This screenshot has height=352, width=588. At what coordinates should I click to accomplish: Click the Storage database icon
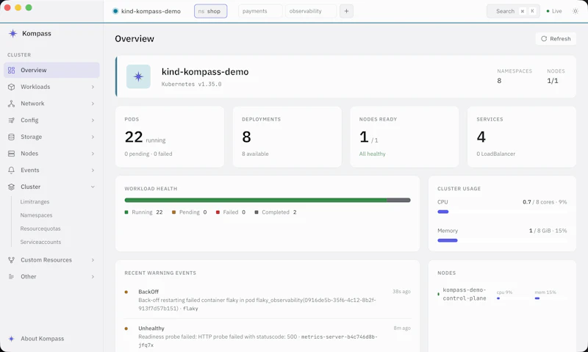coord(11,137)
